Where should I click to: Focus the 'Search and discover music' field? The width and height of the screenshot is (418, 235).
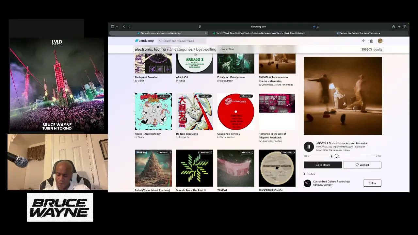coord(181,41)
